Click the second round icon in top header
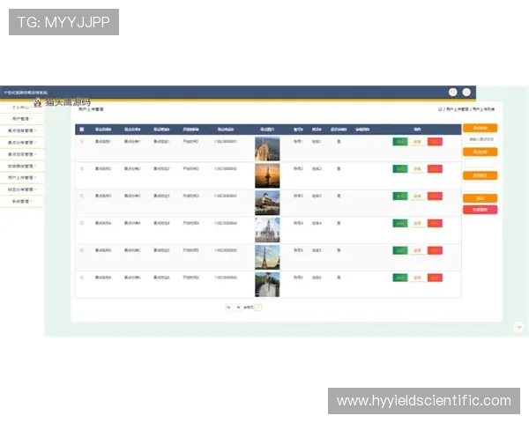Viewport: 529px width, 423px height. pos(466,92)
